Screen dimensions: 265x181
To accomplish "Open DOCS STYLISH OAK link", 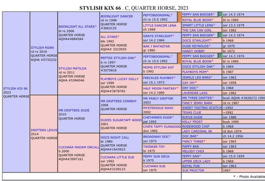I will pyautogui.click(x=197, y=67).
